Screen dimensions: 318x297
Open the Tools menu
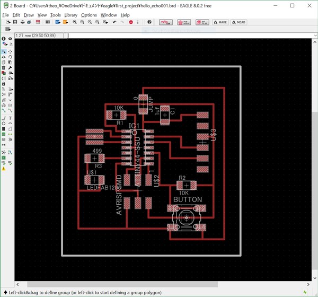(55, 15)
